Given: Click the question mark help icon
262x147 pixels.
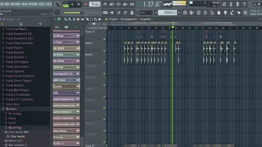Looking at the screenshot, I should point(244,4).
